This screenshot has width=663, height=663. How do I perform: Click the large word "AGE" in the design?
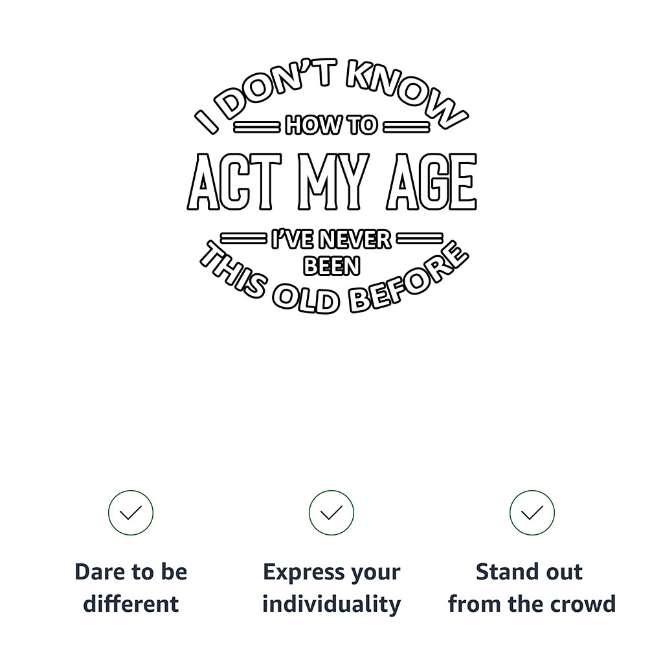click(431, 183)
